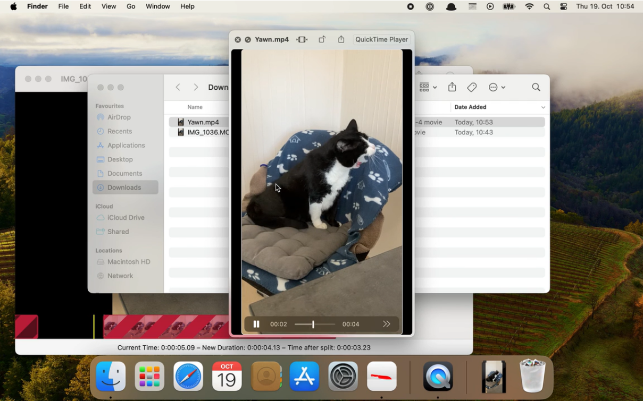Open Recents in the Finder sidebar
This screenshot has height=401, width=643.
[x=126, y=131]
